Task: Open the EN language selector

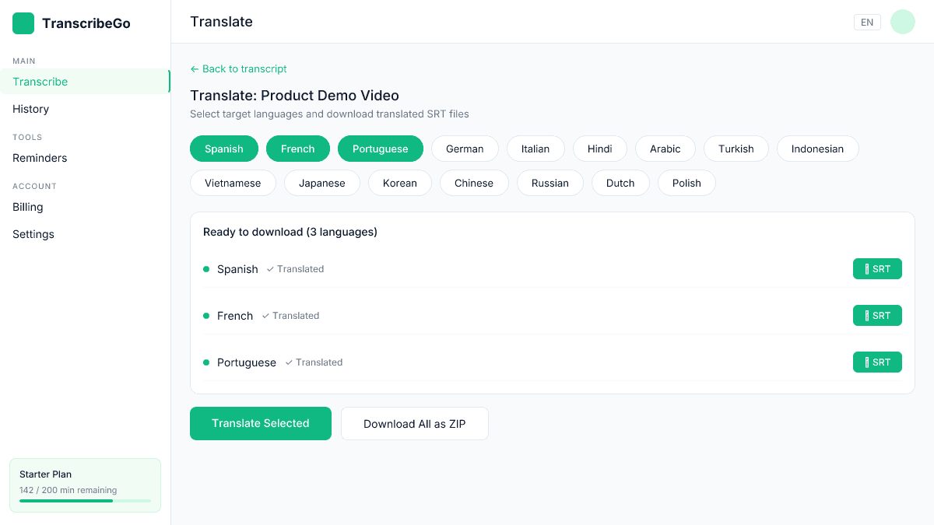Action: coord(867,22)
